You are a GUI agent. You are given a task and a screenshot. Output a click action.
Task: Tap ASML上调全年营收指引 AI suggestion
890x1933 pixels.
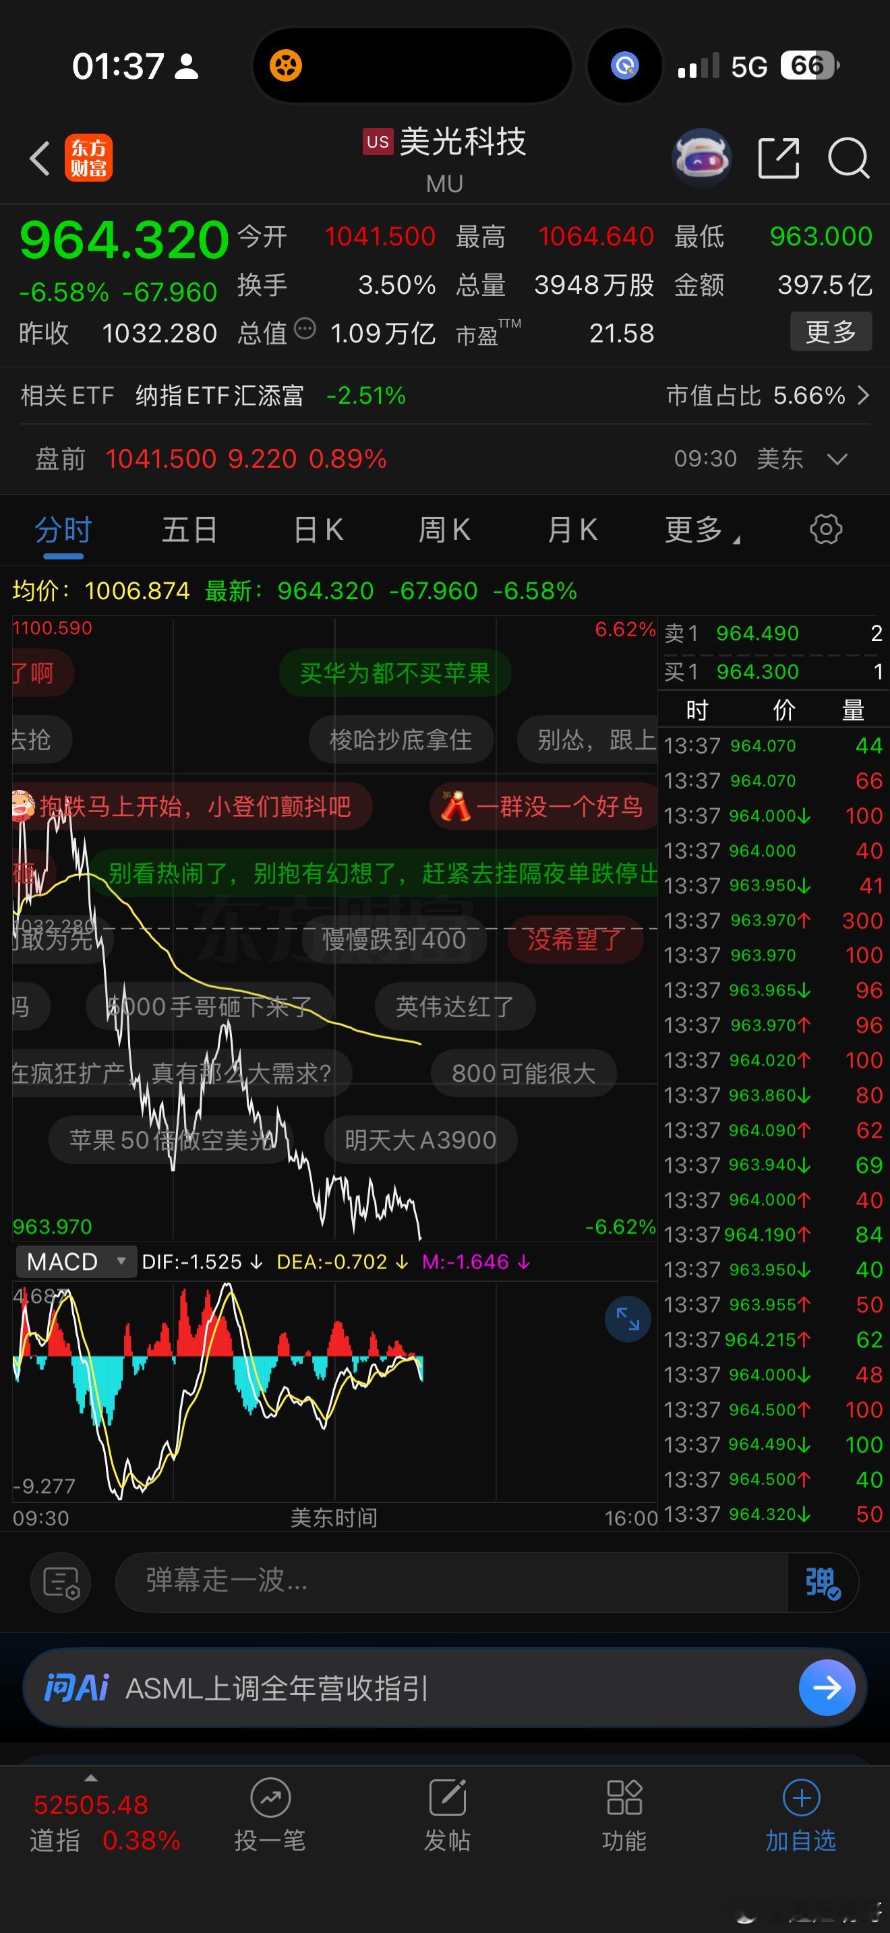tap(276, 1688)
